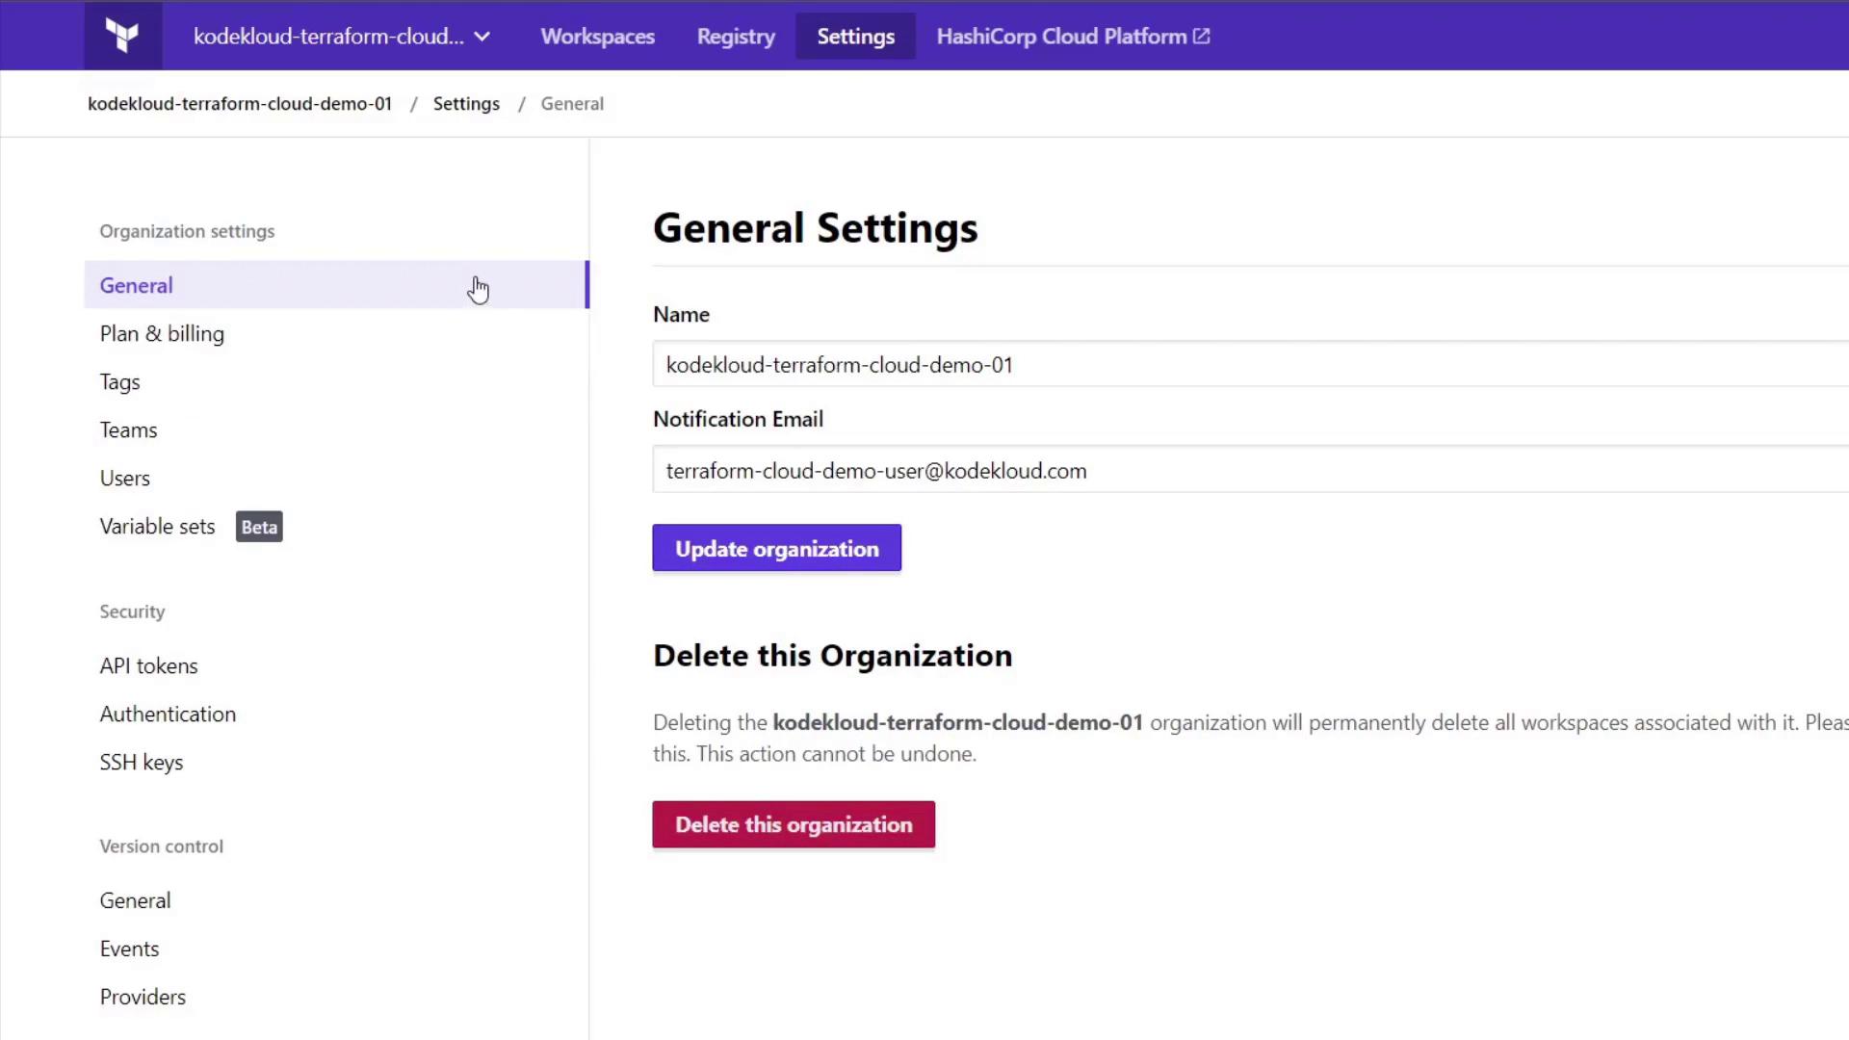1849x1040 pixels.
Task: Click Update organization button
Action: [x=776, y=549]
